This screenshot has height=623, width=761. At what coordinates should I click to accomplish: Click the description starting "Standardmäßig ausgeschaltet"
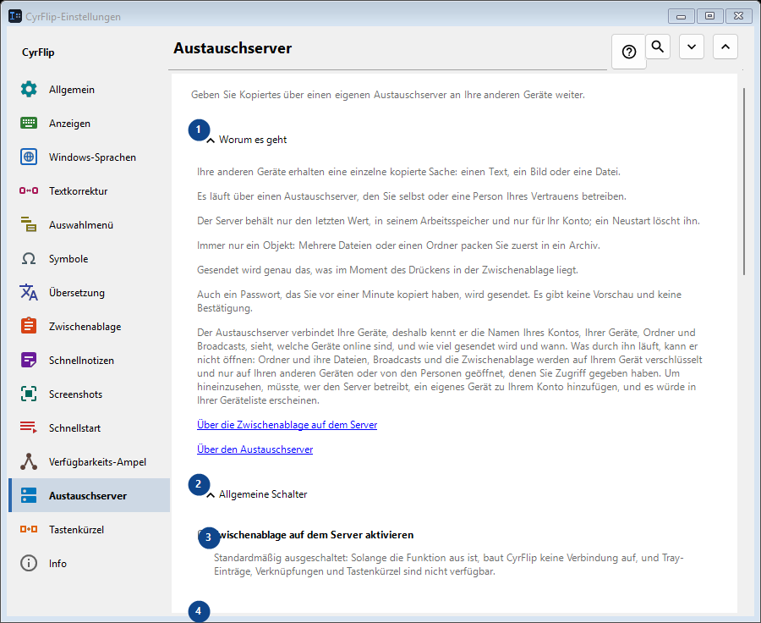point(448,565)
